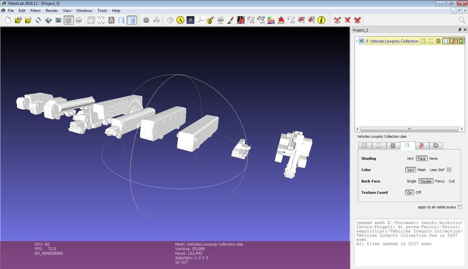Delete selected faces and vertices, last red X

(357, 20)
